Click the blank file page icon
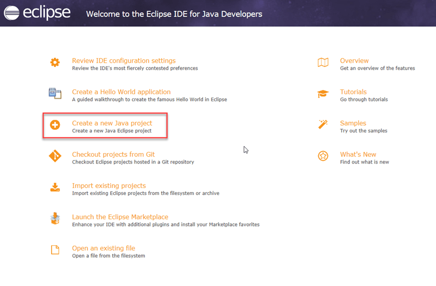Screen dimensions: 436x286 (55, 250)
